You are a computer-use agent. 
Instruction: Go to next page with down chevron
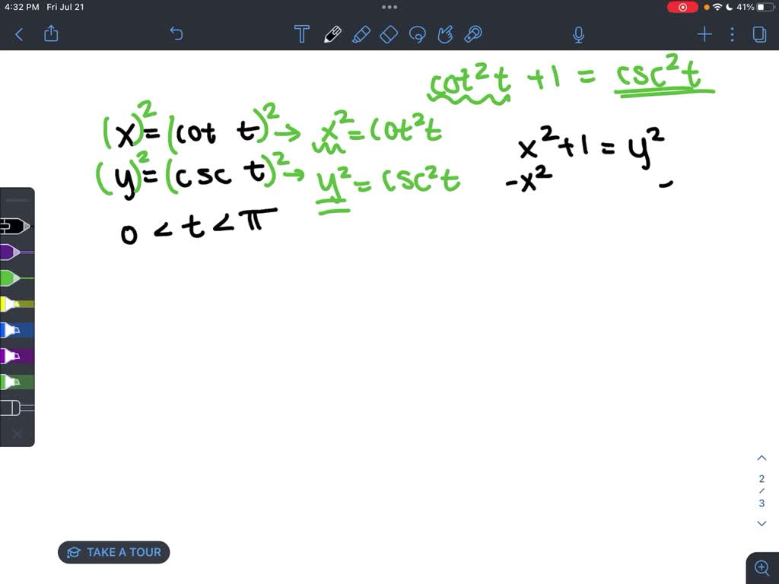click(762, 523)
